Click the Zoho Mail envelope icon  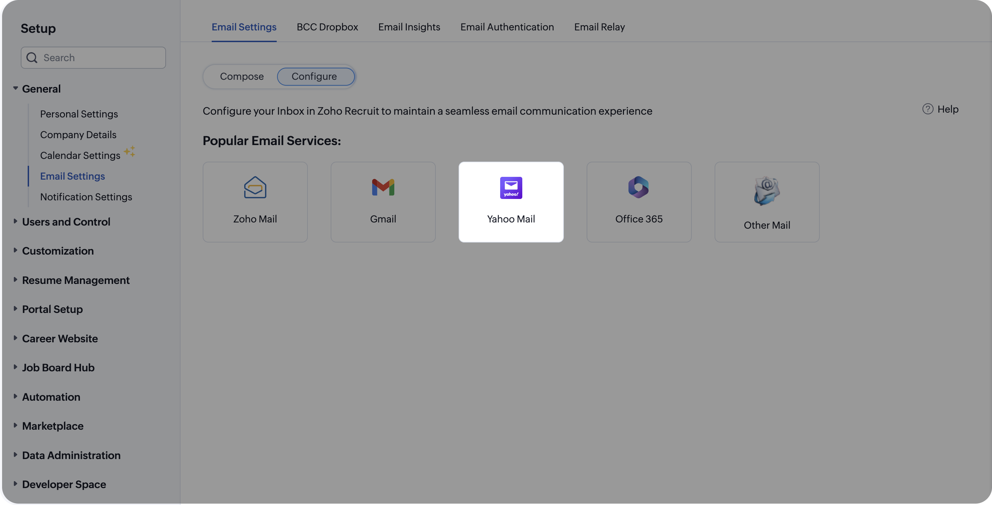255,187
